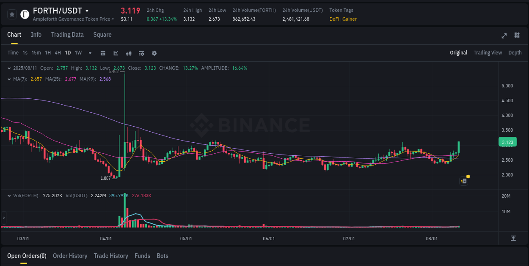Expand the left side panel arrow

pos(3,218)
